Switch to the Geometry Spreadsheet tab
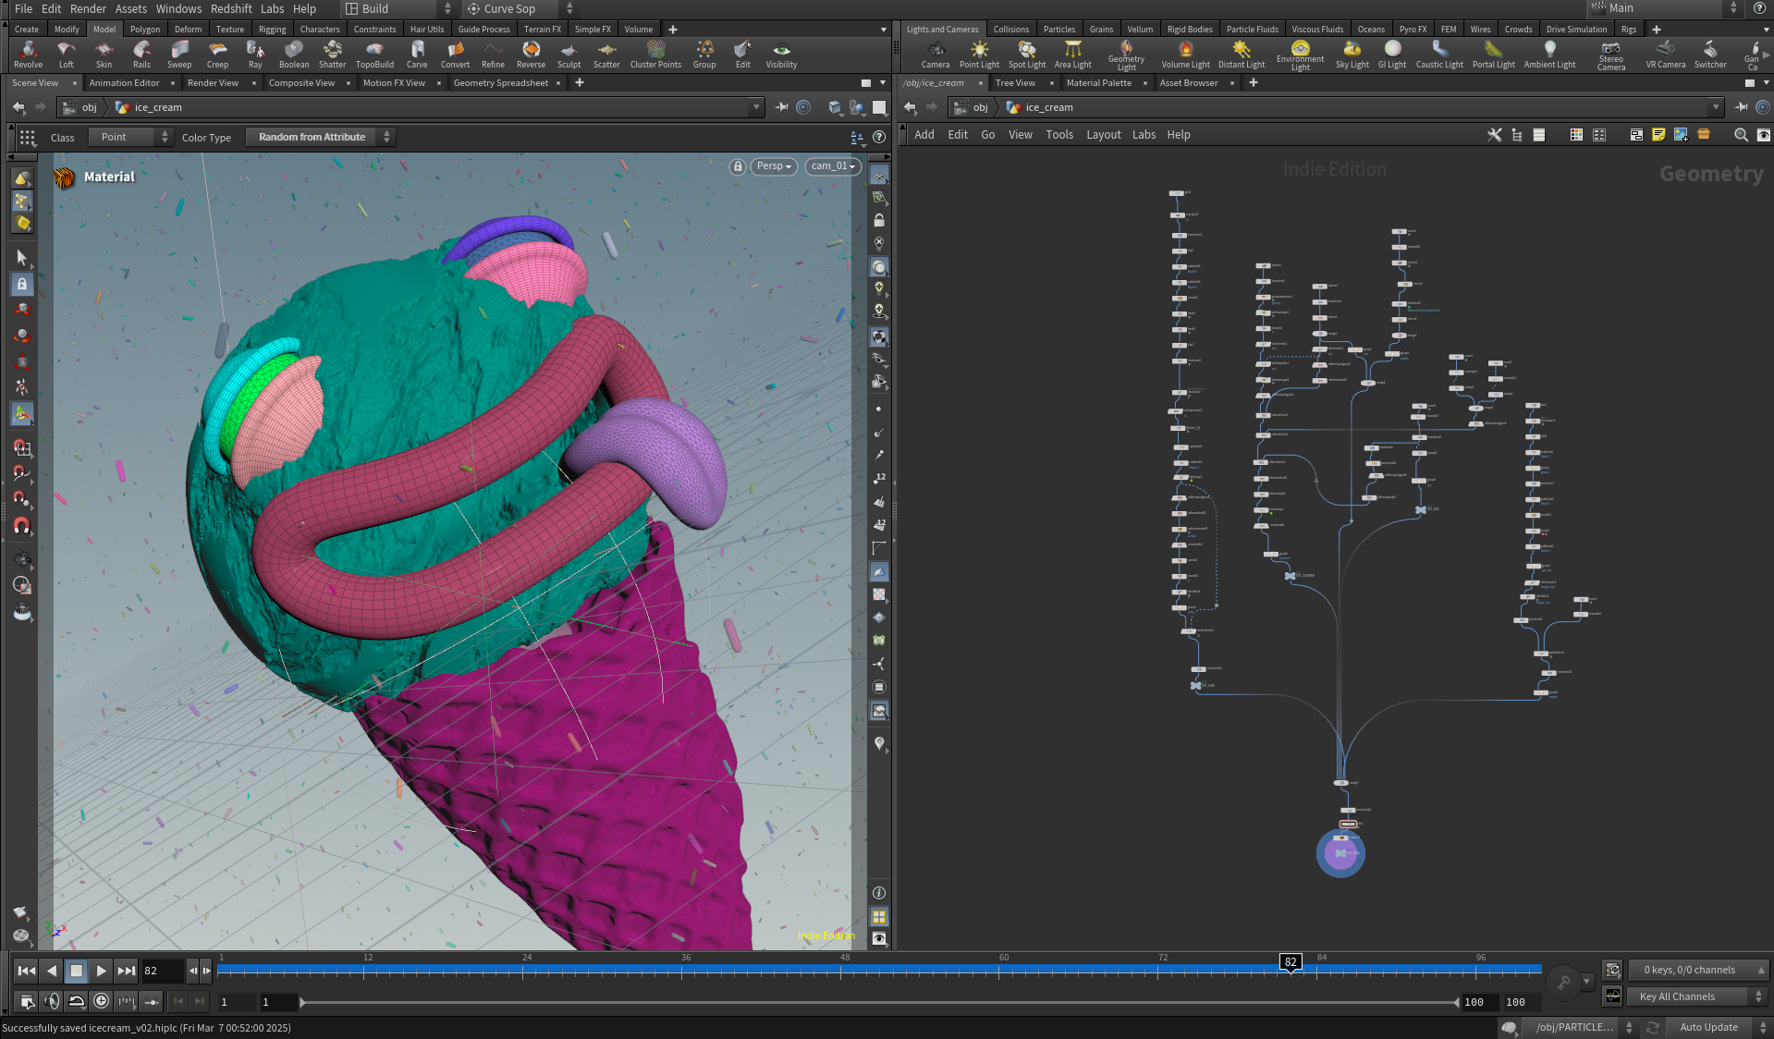Image resolution: width=1774 pixels, height=1039 pixels. (501, 83)
